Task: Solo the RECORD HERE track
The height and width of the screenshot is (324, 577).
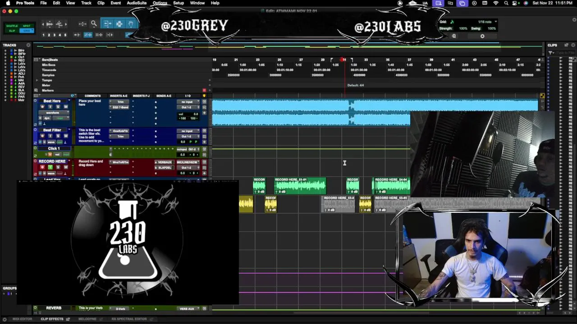Action: coord(58,167)
